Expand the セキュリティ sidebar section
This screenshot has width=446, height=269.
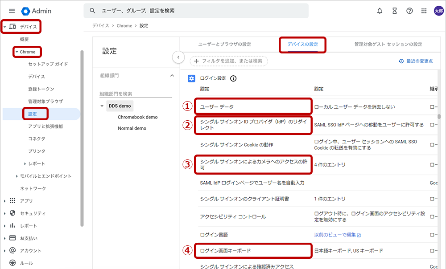4,213
